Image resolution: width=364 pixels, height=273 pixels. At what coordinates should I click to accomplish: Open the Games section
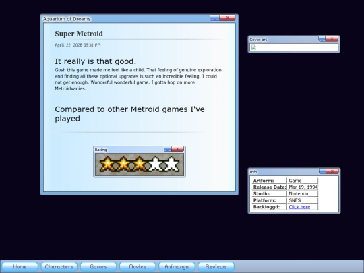pos(98,266)
